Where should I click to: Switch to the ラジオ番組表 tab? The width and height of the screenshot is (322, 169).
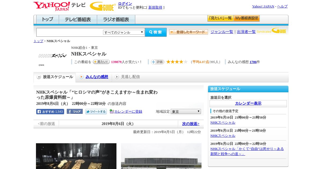pyautogui.click(x=116, y=19)
